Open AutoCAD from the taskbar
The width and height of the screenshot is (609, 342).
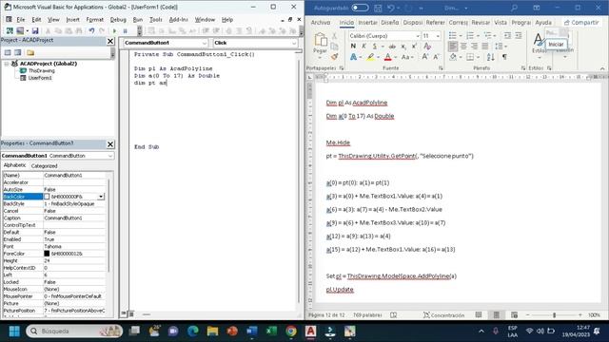(310, 332)
